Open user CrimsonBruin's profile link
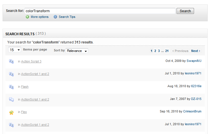The width and height of the screenshot is (210, 134). (192, 111)
